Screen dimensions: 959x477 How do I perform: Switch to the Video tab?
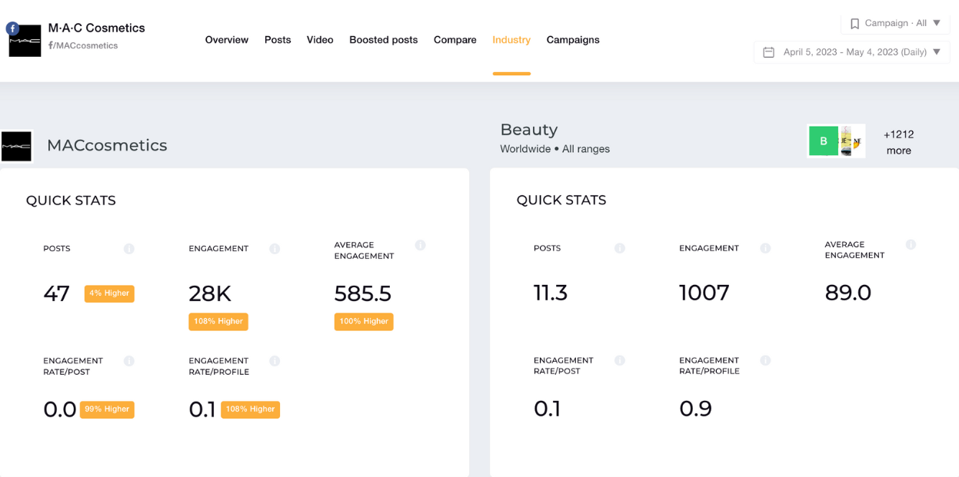320,40
